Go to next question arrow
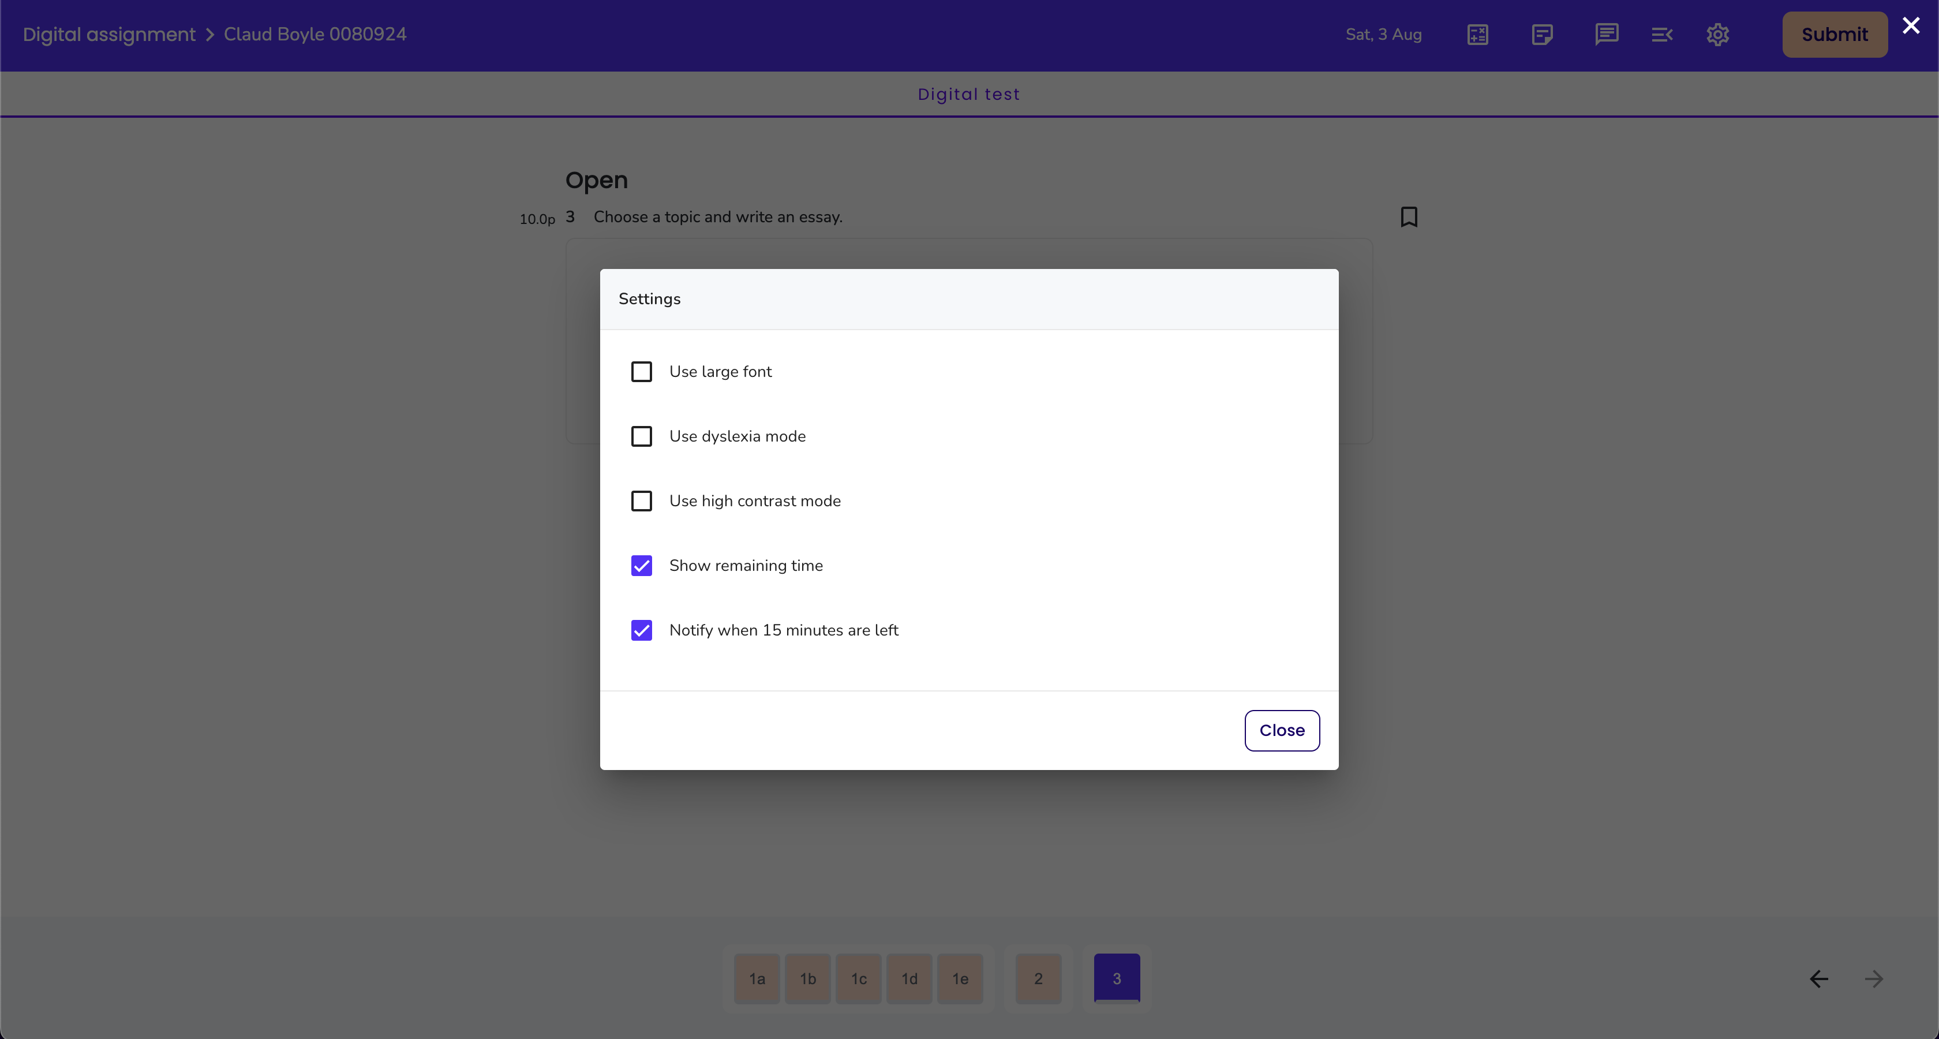The height and width of the screenshot is (1039, 1939). coord(1874,979)
